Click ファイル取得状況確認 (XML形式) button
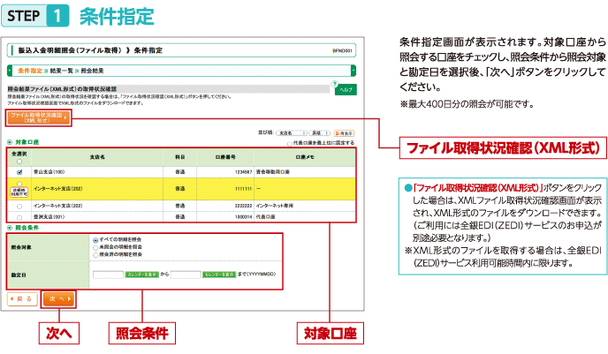The width and height of the screenshot is (608, 354). pyautogui.click(x=36, y=116)
